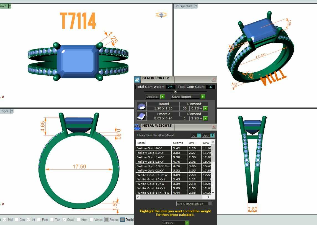Click the Library: Satin Blur - (Fast)-Metal label
This screenshot has width=317, height=225.
[x=155, y=135]
